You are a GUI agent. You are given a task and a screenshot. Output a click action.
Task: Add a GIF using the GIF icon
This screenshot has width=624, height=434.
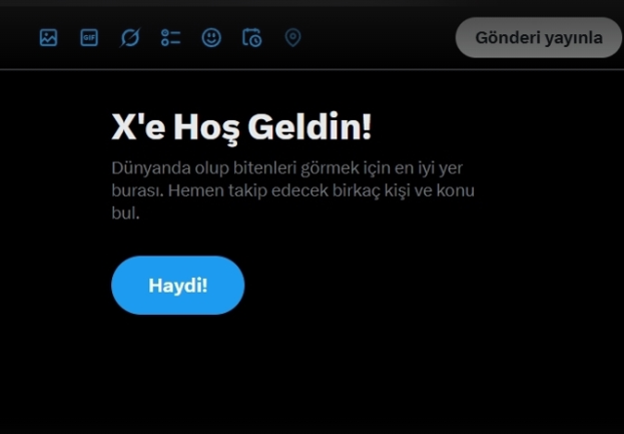coord(89,38)
